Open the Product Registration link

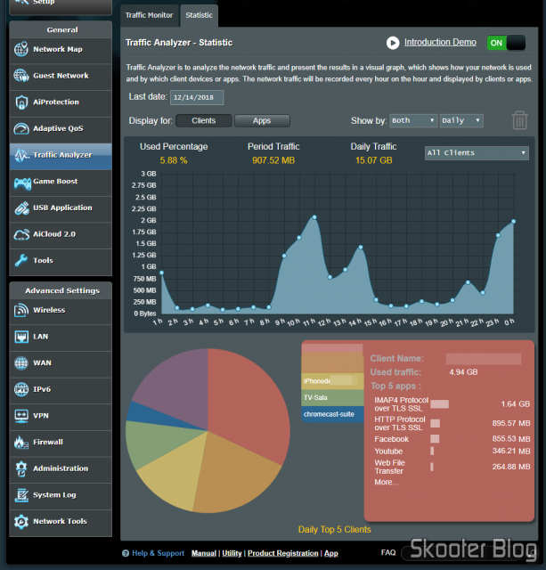click(283, 553)
